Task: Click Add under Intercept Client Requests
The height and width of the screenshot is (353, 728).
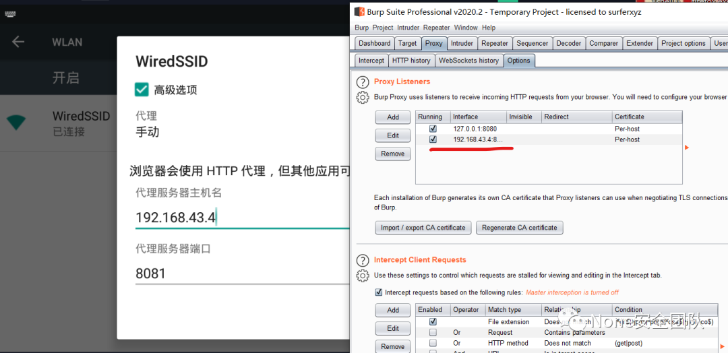Action: (393, 310)
